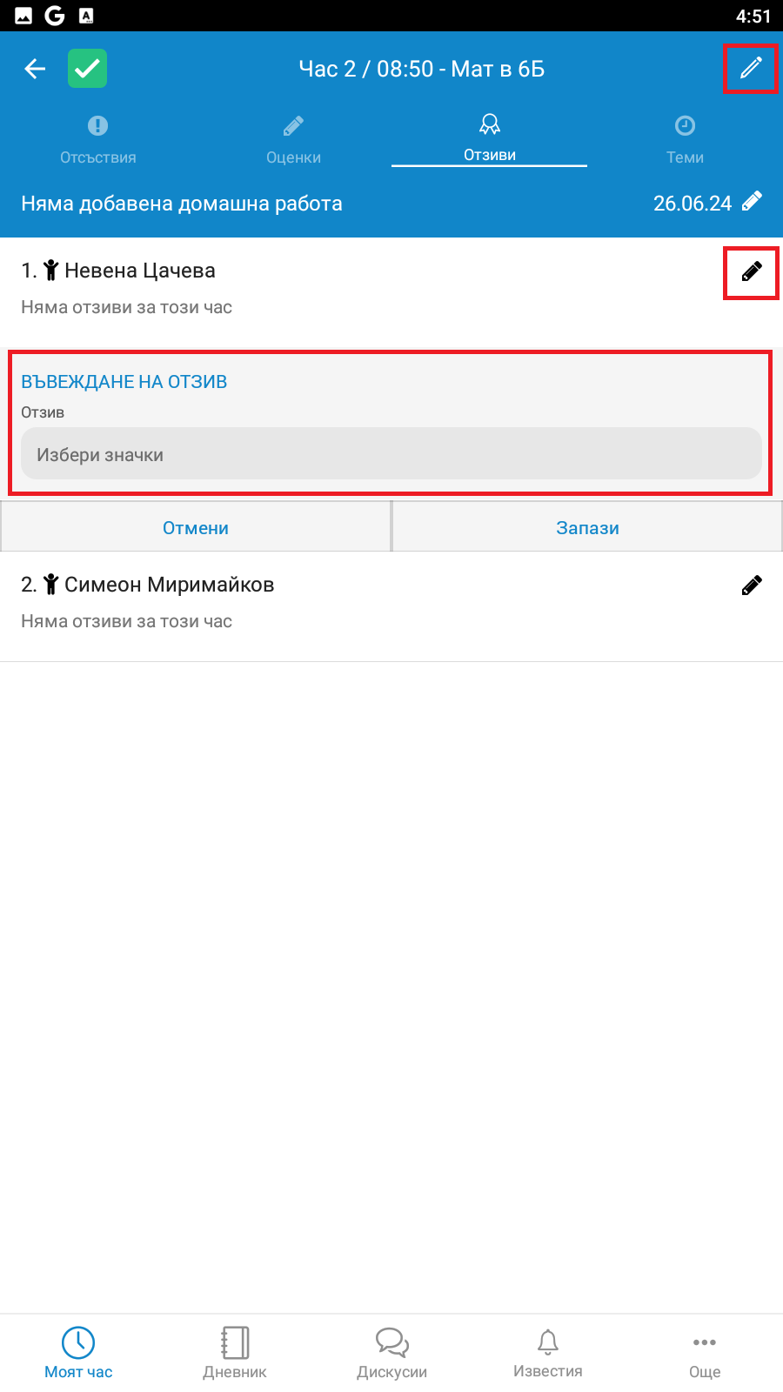Open the edit pencil in the header
783x1392 pixels.
(751, 68)
